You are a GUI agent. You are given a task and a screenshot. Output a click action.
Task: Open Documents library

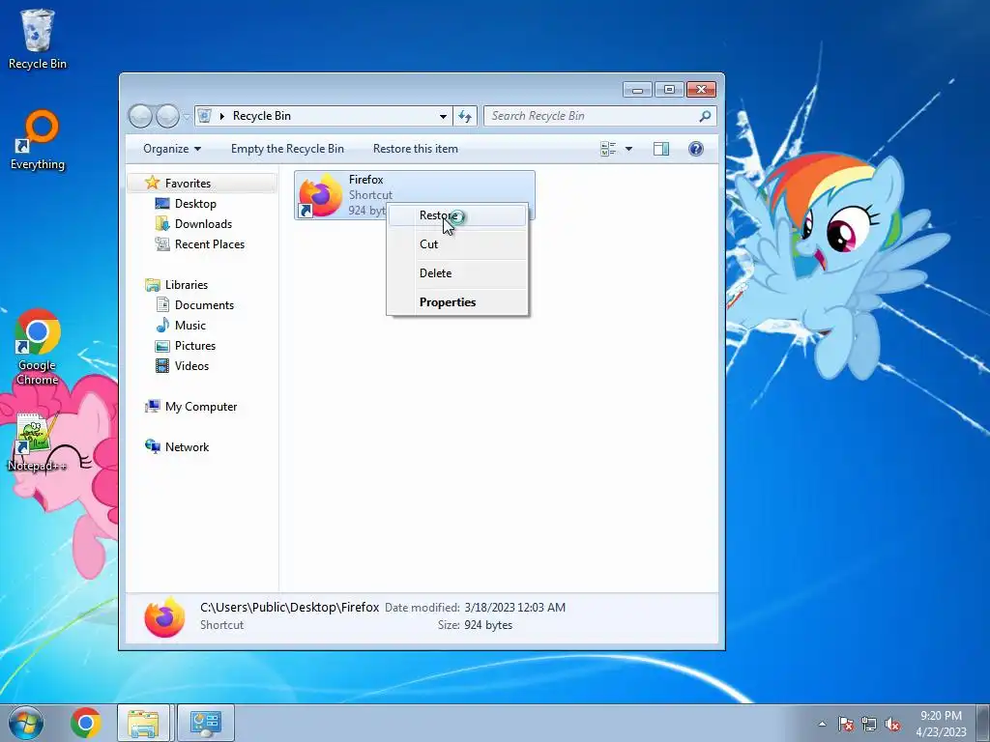click(x=204, y=305)
